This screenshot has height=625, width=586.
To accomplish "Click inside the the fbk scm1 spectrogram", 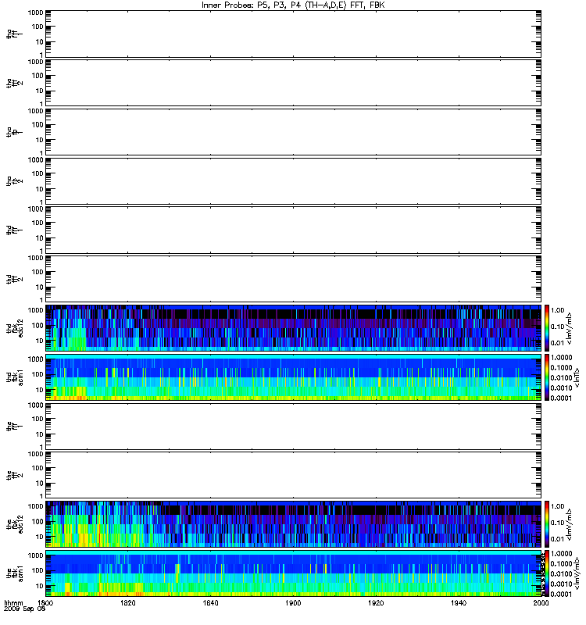I will pos(294,573).
